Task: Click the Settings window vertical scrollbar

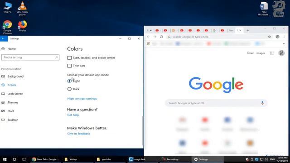Action: click(143, 130)
